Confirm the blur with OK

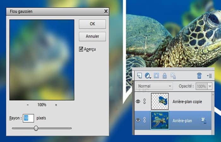(x=92, y=24)
